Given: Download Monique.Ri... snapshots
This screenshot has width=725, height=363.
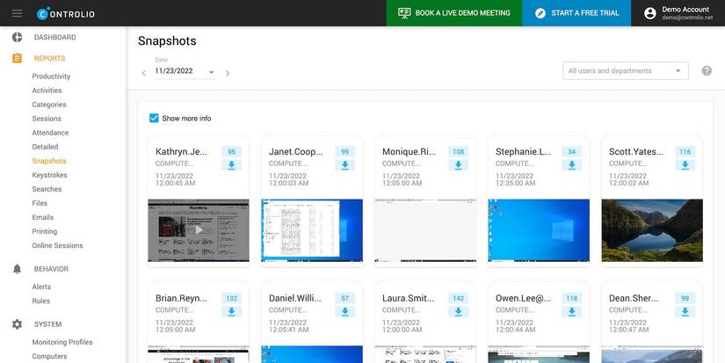Looking at the screenshot, I should point(458,165).
